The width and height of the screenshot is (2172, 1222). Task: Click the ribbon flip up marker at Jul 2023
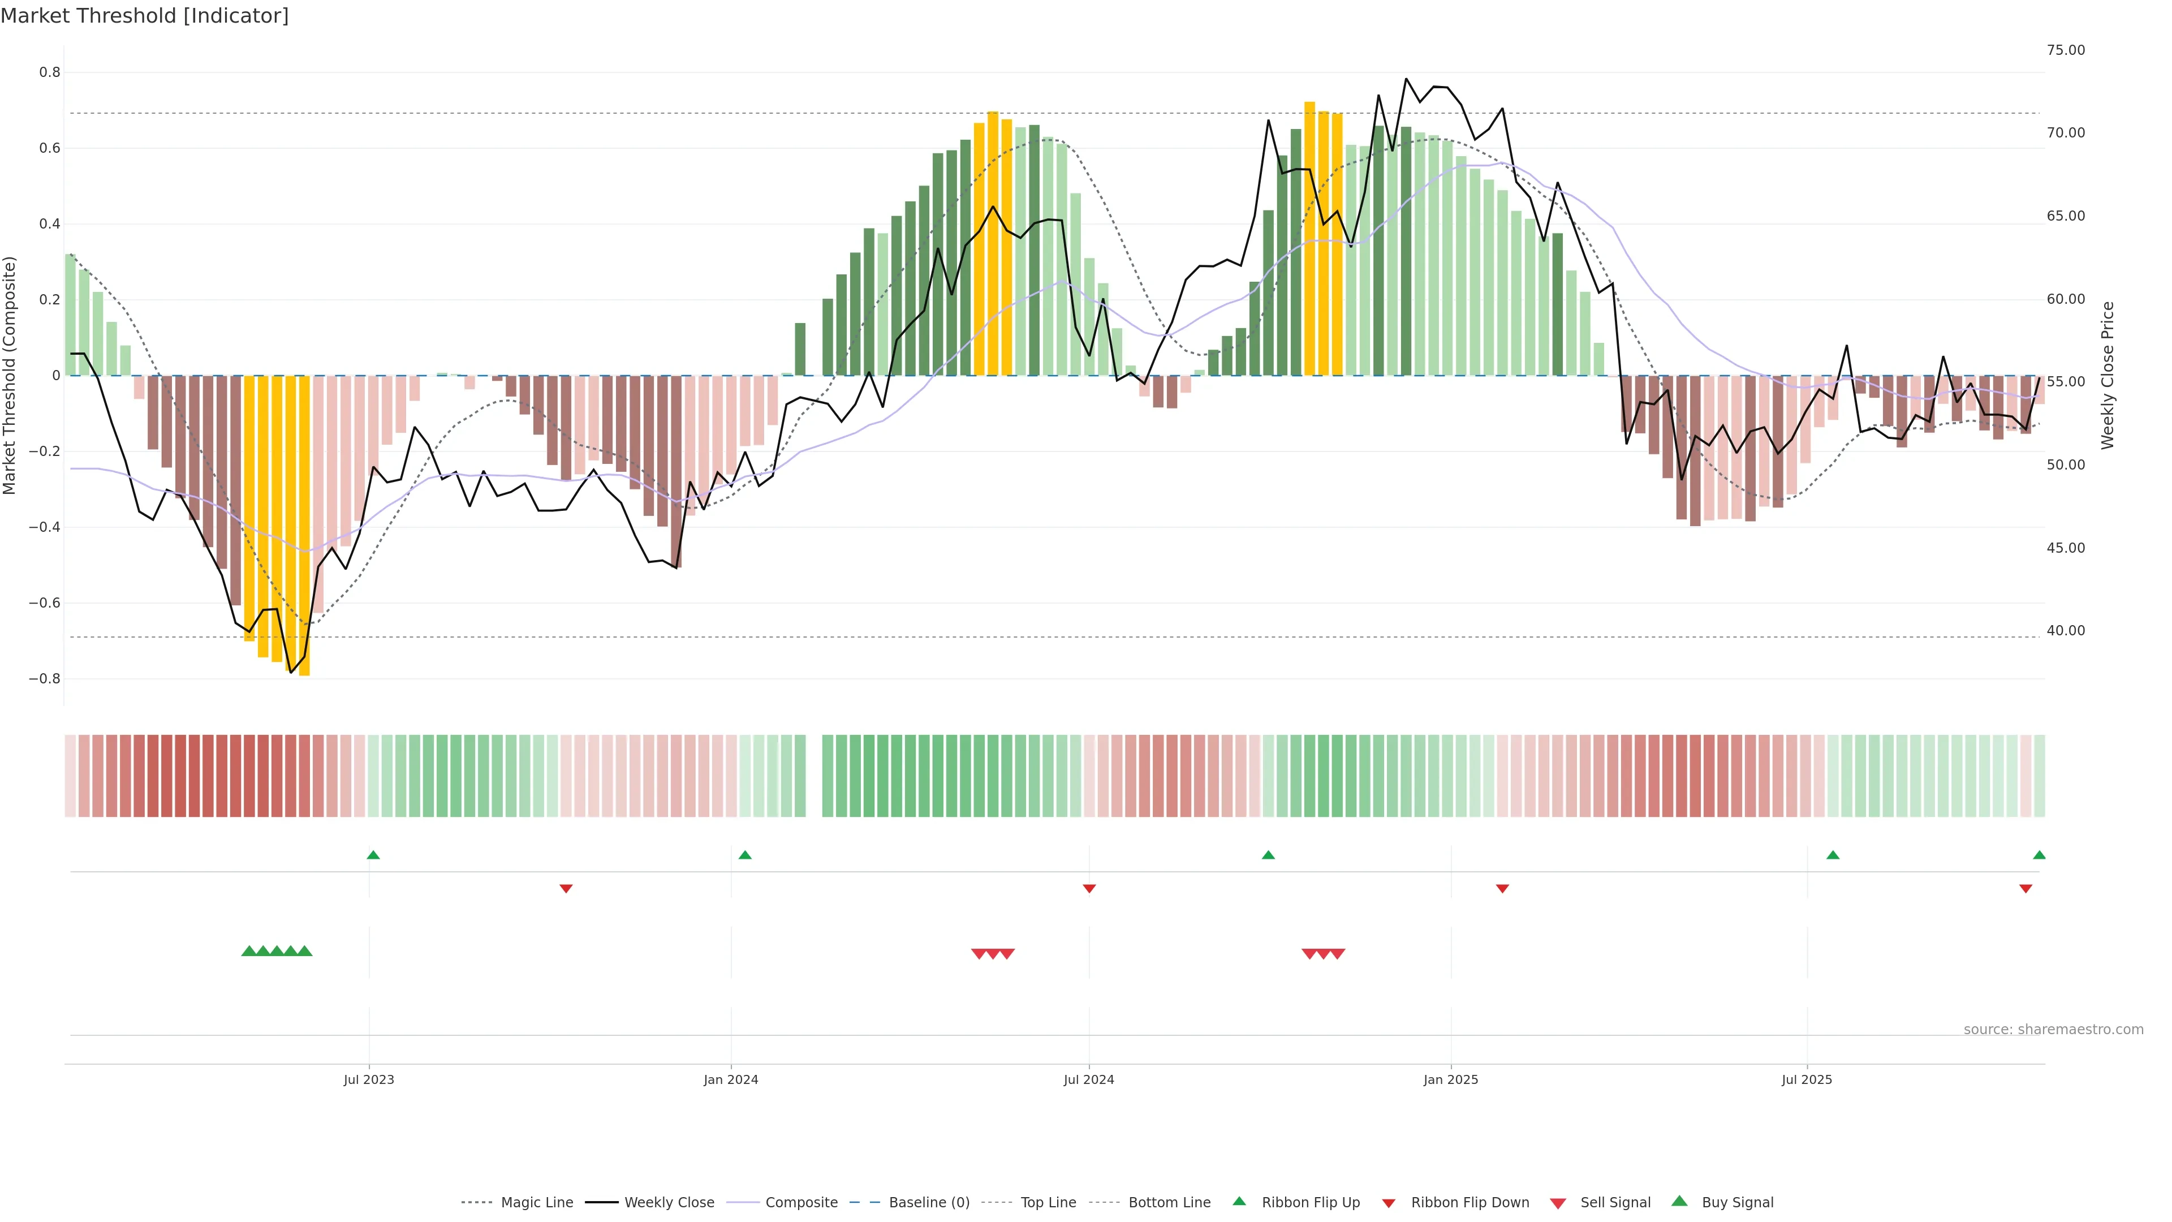(x=373, y=855)
